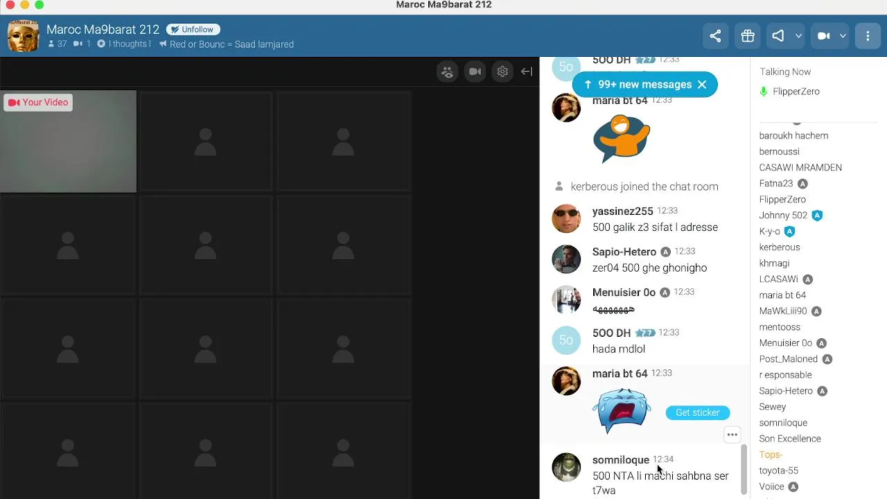Open video settings gear icon

pyautogui.click(x=502, y=71)
